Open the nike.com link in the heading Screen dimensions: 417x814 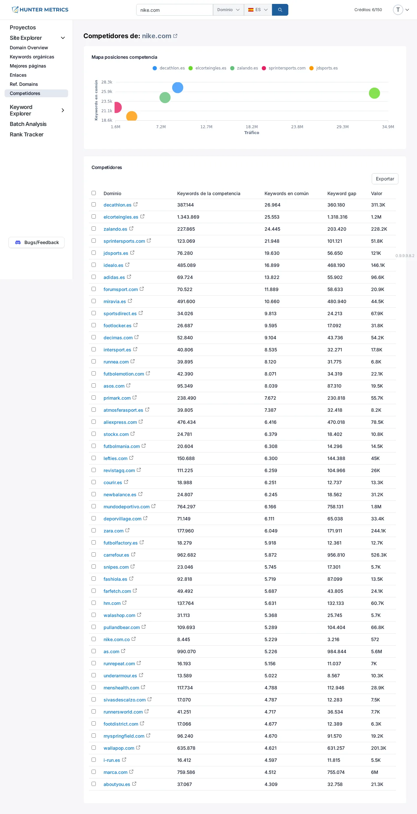pyautogui.click(x=156, y=36)
